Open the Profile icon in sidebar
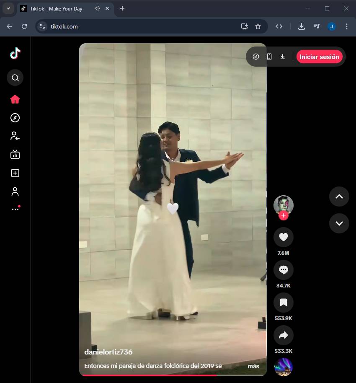 pos(15,191)
